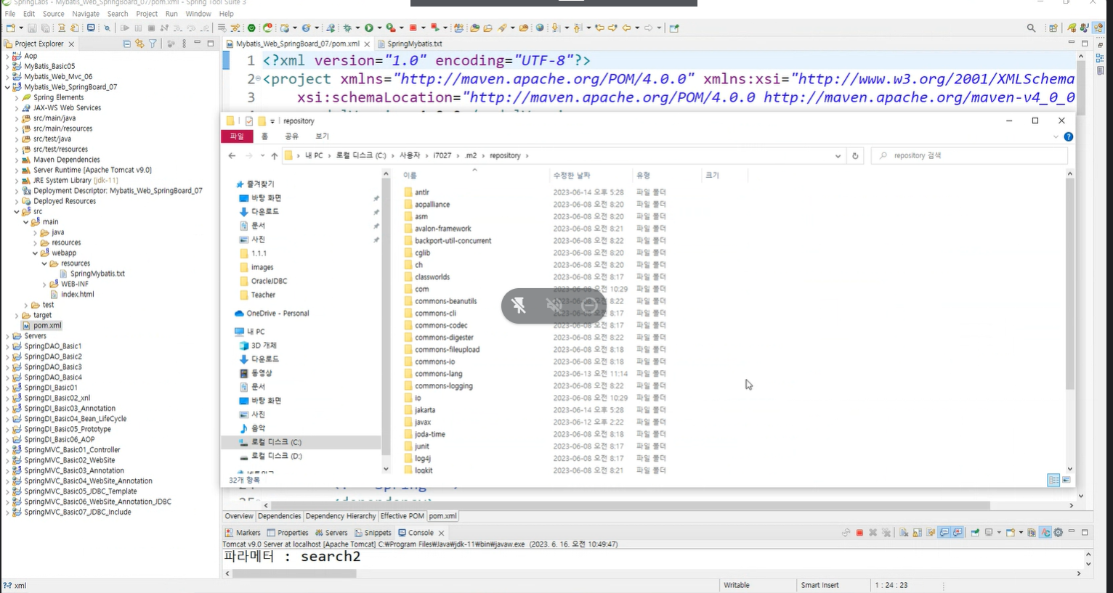This screenshot has width=1113, height=593.
Task: Click the 파일 ribbon tab in repository window
Action: click(237, 136)
